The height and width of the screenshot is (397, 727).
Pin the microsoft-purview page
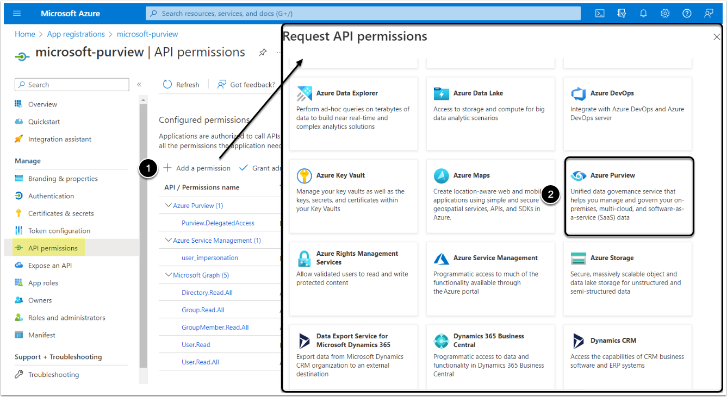tap(263, 53)
